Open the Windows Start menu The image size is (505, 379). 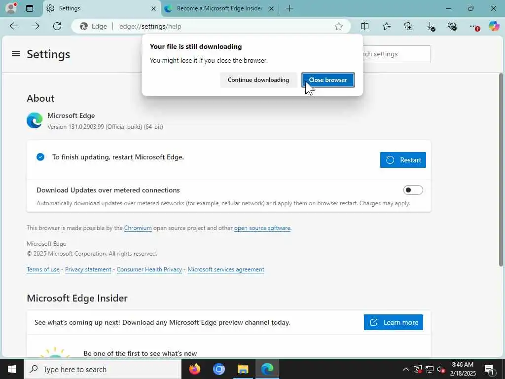tap(12, 369)
